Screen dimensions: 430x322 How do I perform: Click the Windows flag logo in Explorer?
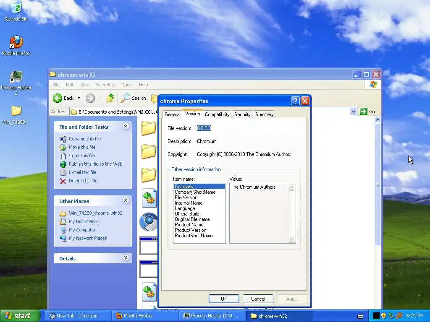coord(373,85)
